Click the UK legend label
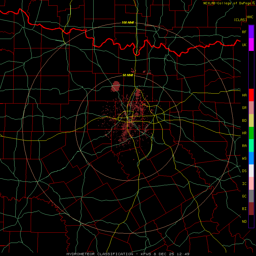Viewport: 256px width, 256px height. click(x=244, y=45)
